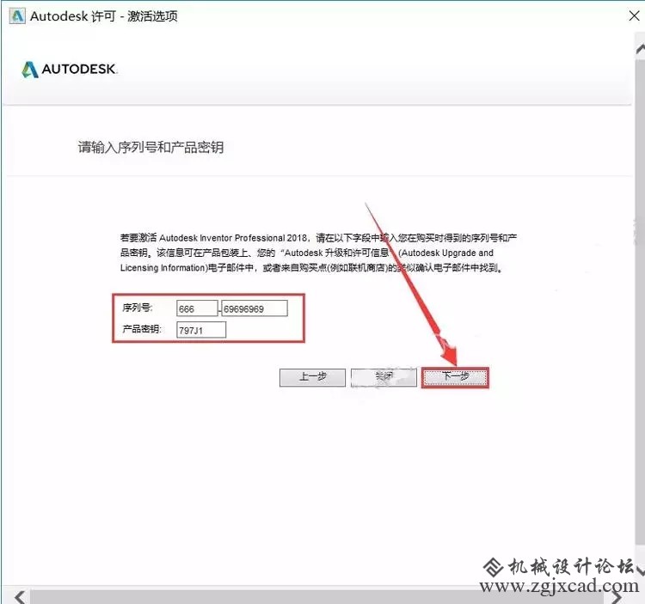Click the vertical scrollbar up arrow

[640, 48]
